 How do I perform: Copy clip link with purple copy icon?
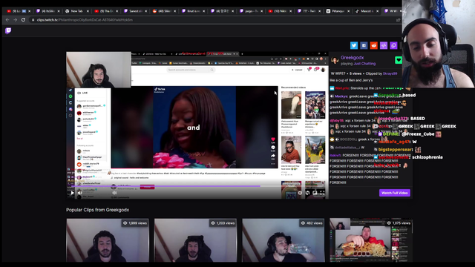pyautogui.click(x=393, y=45)
